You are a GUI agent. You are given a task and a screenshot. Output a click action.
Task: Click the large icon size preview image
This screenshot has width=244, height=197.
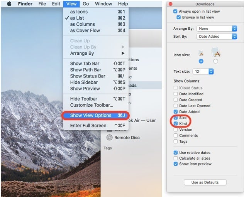point(215,52)
